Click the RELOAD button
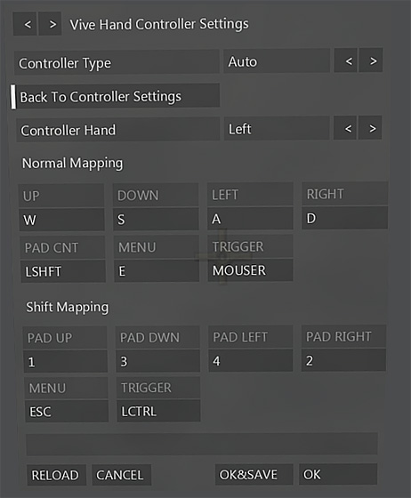Screen dimensions: 411x498 [x=57, y=475]
